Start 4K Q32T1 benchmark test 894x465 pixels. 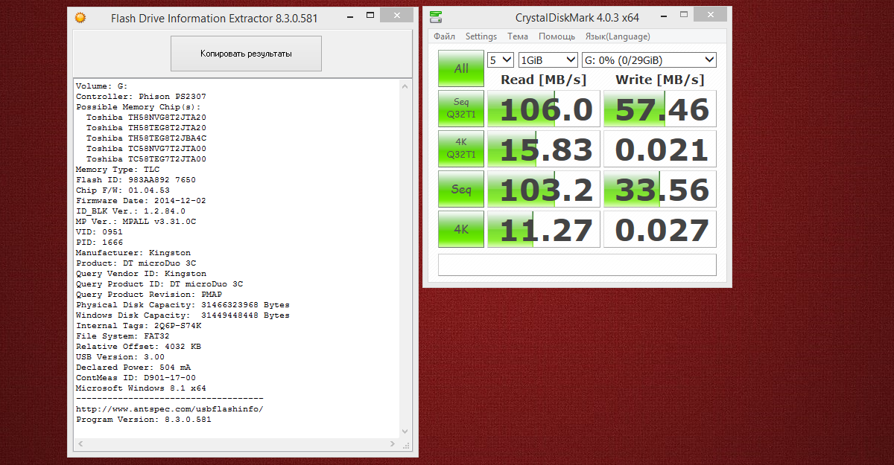461,150
